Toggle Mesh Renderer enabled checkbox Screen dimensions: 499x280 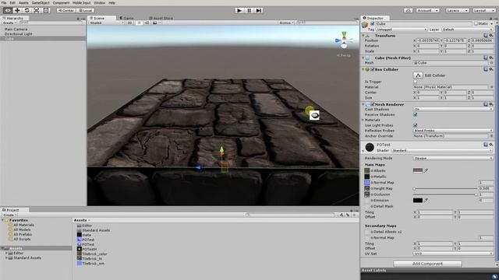click(373, 104)
